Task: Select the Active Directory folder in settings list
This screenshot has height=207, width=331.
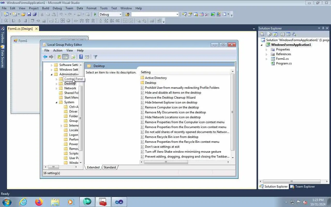Action: click(156, 78)
